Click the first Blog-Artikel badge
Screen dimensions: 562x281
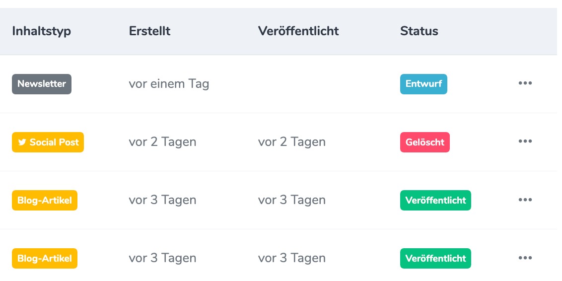(45, 200)
